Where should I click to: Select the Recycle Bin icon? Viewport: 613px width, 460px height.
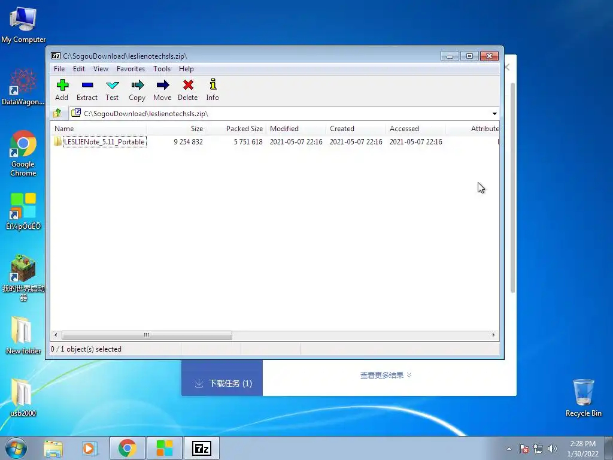tap(583, 398)
